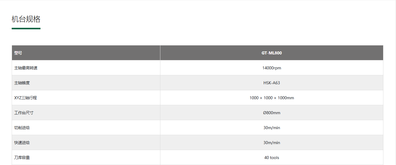
Task: Select the Ø800mm table size value
Action: pos(272,113)
